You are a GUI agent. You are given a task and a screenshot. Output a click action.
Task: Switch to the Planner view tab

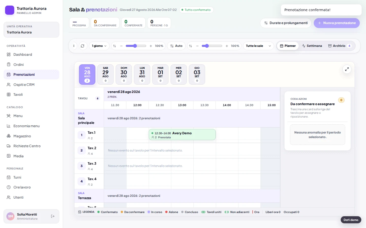point(288,46)
